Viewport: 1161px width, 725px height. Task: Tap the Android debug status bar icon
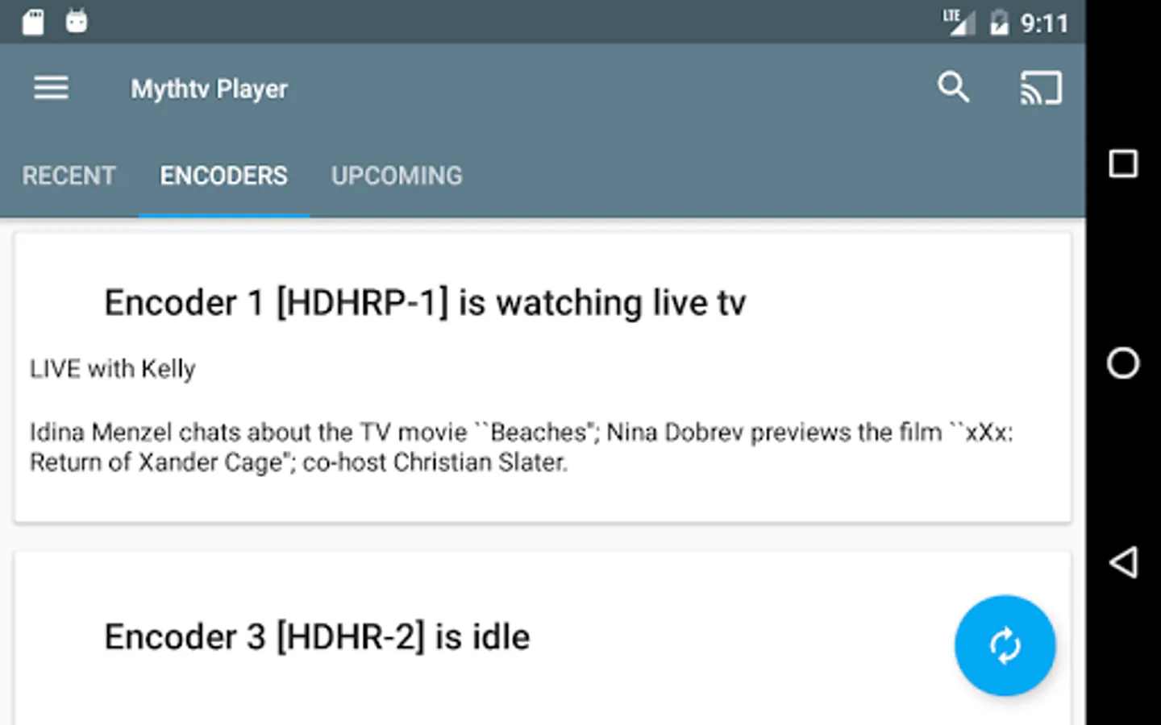(x=77, y=20)
